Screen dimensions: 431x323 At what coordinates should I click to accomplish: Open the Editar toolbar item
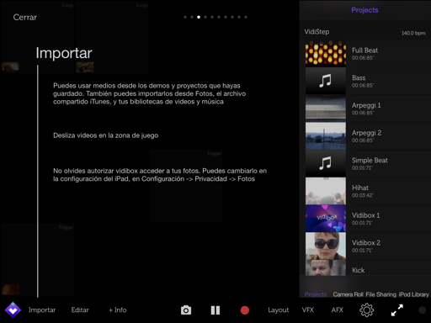pyautogui.click(x=80, y=310)
